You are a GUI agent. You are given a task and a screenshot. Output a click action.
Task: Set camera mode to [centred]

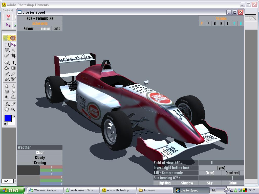click(x=233, y=173)
